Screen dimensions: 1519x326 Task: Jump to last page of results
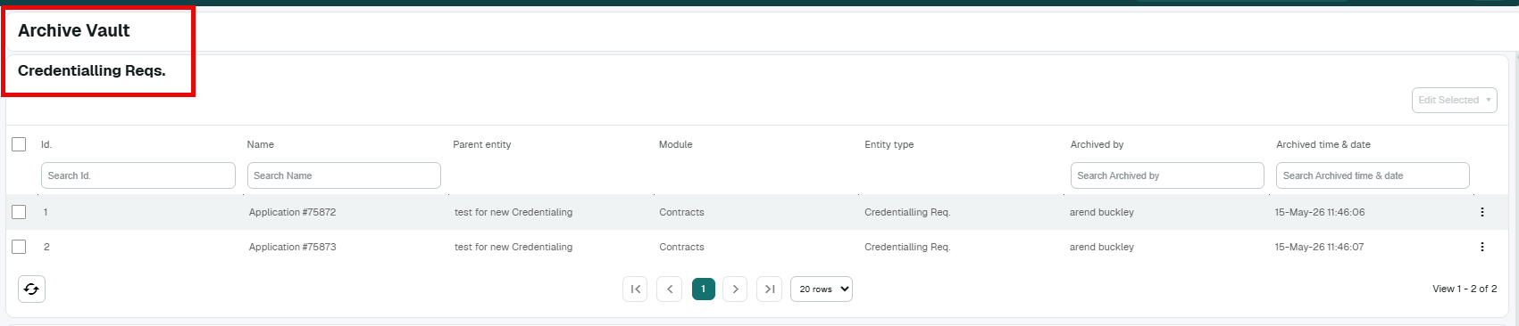point(770,289)
